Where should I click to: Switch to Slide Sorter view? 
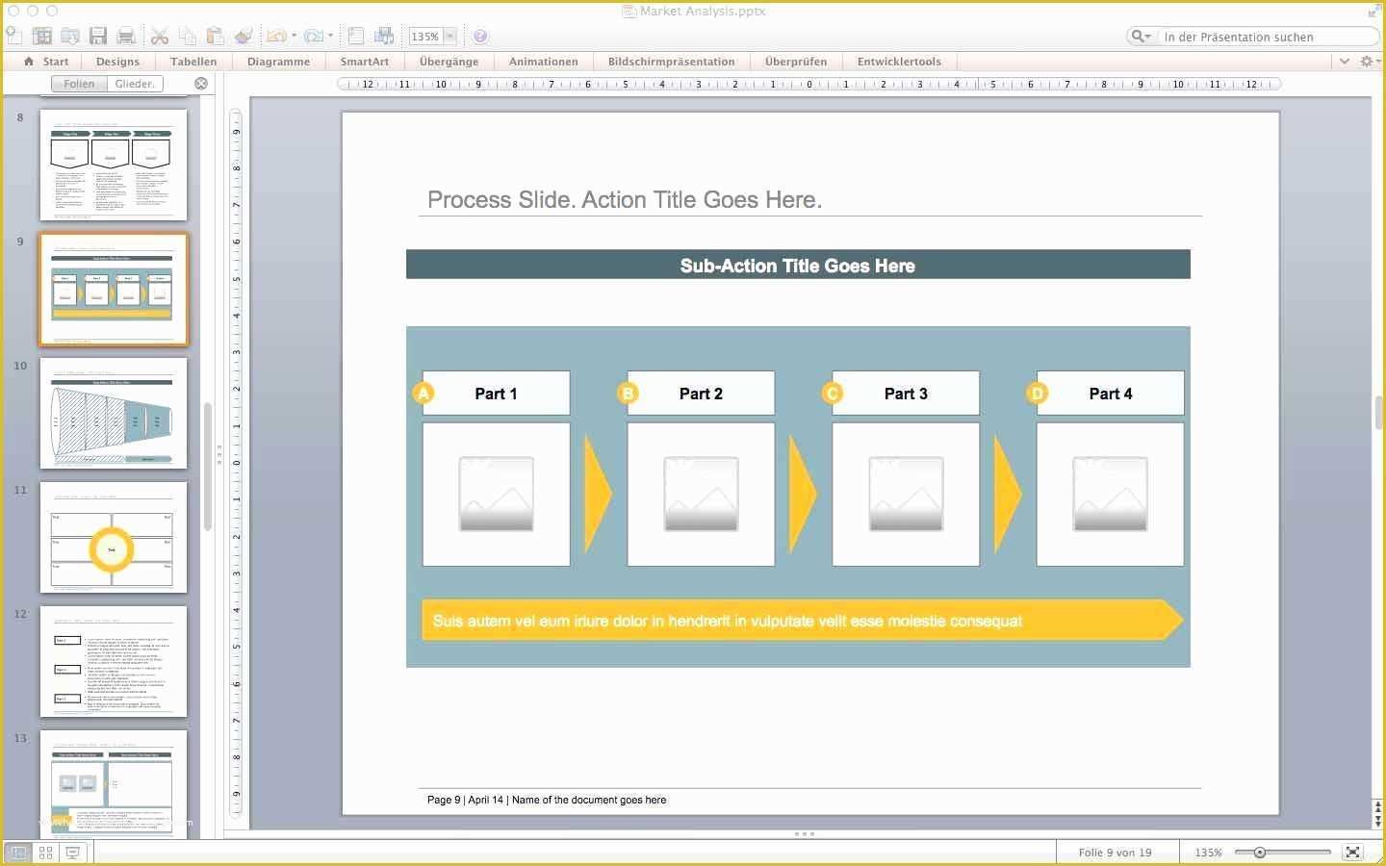[x=44, y=852]
